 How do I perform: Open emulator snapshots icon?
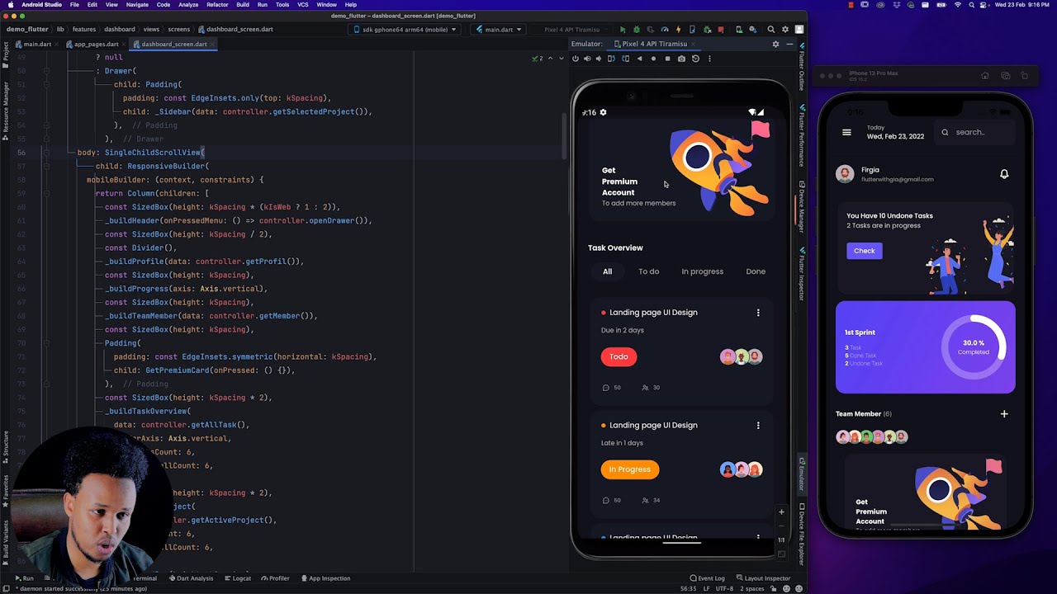pyautogui.click(x=695, y=59)
